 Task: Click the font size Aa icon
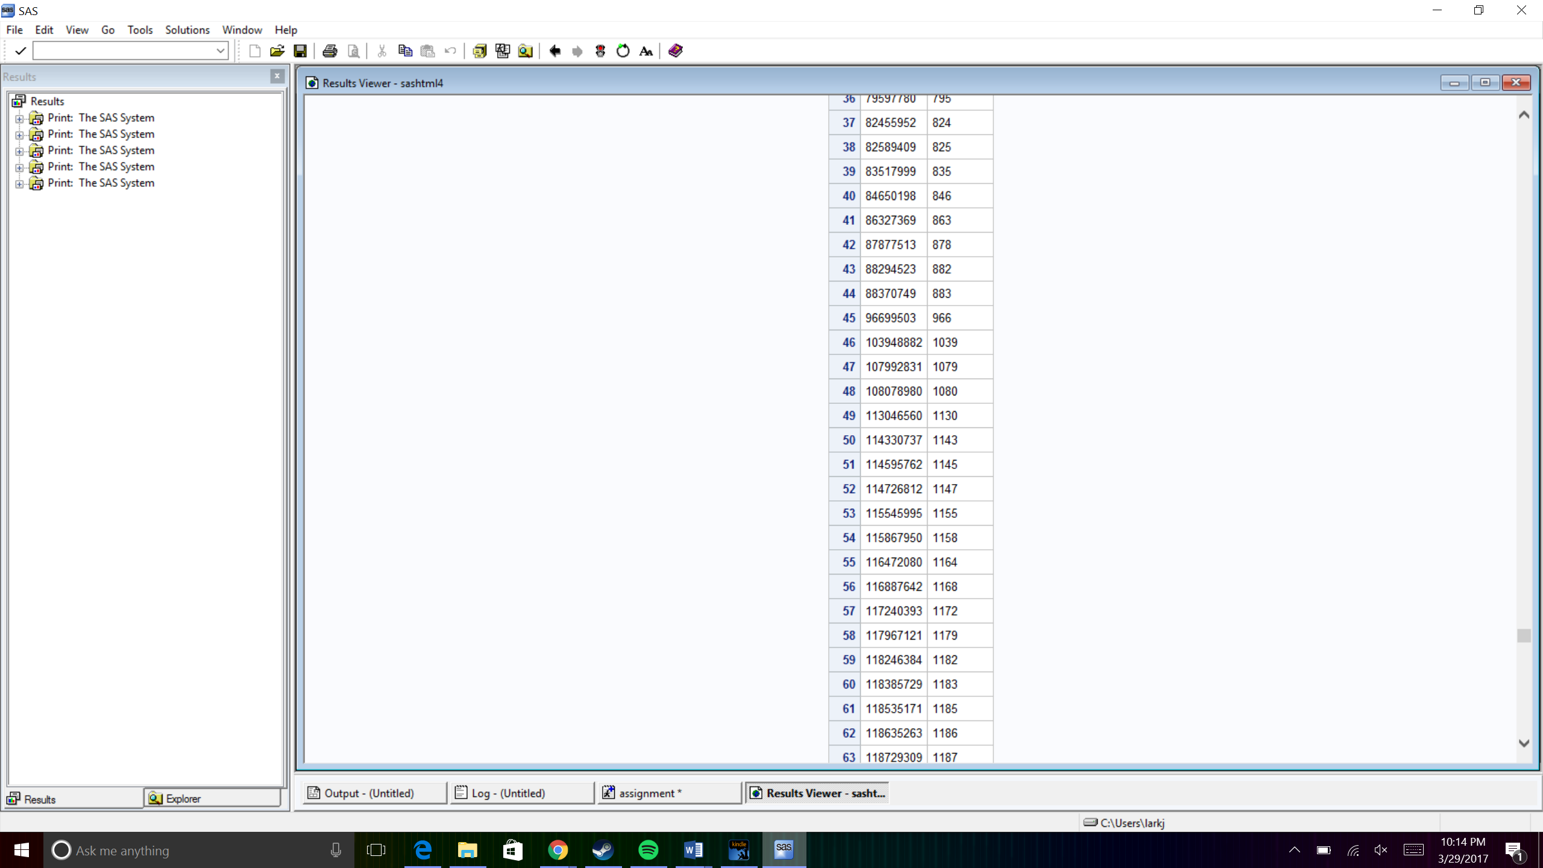pos(646,51)
